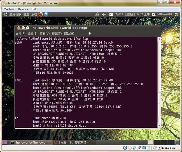Click the VirtualBox shared folders icon

pyautogui.click(x=144, y=148)
